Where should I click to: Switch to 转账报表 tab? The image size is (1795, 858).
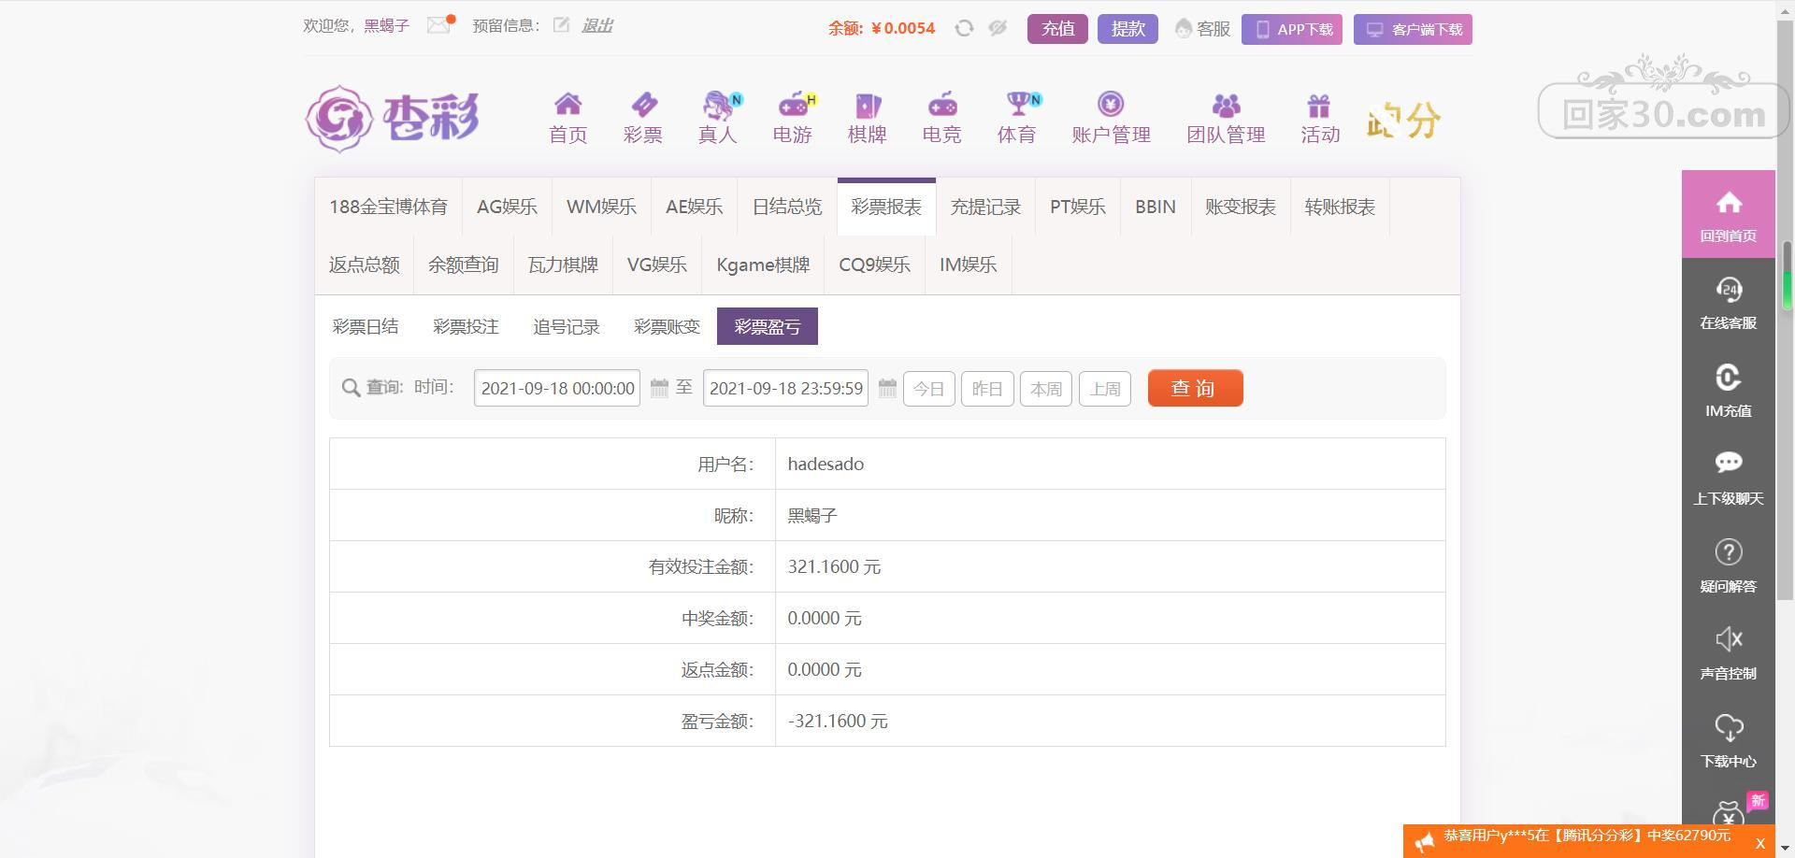[1339, 207]
